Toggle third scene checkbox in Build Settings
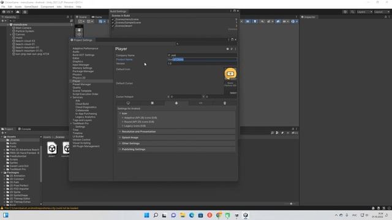The image size is (392, 220). (x=113, y=26)
